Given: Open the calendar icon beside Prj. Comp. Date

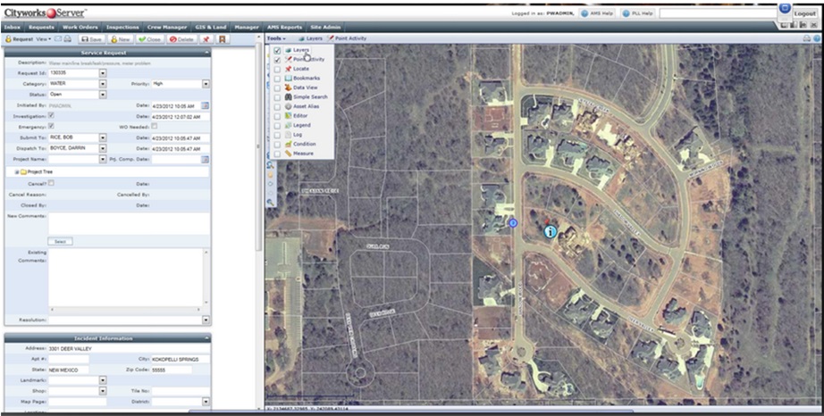Looking at the screenshot, I should [205, 159].
